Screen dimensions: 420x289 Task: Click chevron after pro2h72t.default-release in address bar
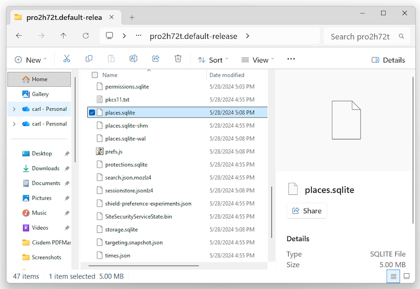[x=247, y=36]
